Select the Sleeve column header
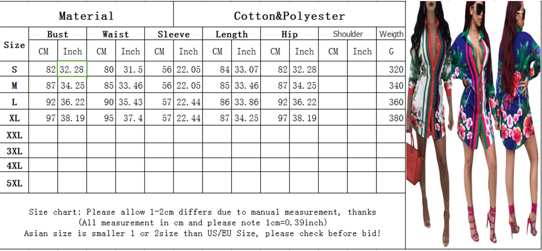This screenshot has height=251, width=542. [x=173, y=34]
